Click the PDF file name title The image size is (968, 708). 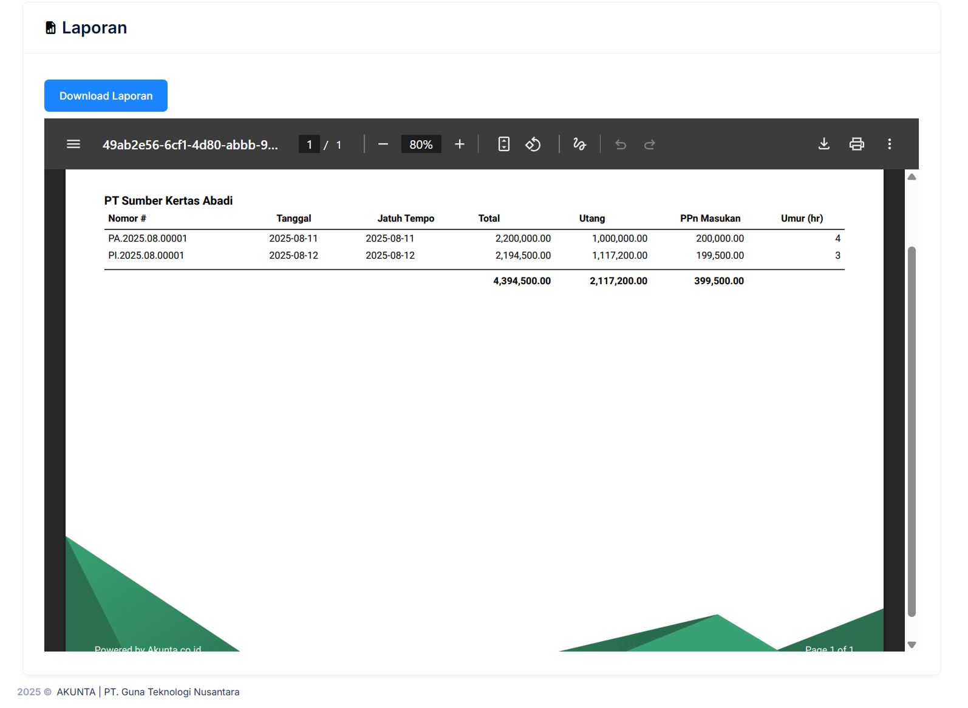coord(190,145)
